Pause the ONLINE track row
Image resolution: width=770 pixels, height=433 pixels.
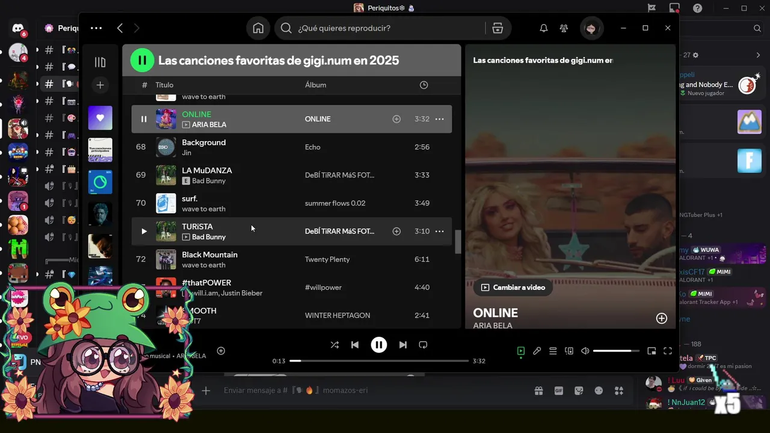[143, 119]
